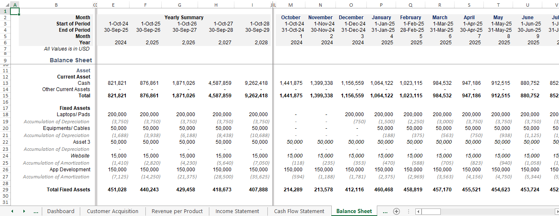Click the 'June' month header cell
This screenshot has width=559, height=216.
coord(528,18)
